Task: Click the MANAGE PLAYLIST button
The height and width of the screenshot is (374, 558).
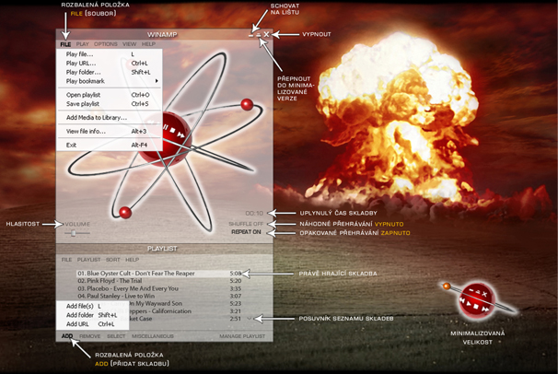Action: pyautogui.click(x=242, y=336)
